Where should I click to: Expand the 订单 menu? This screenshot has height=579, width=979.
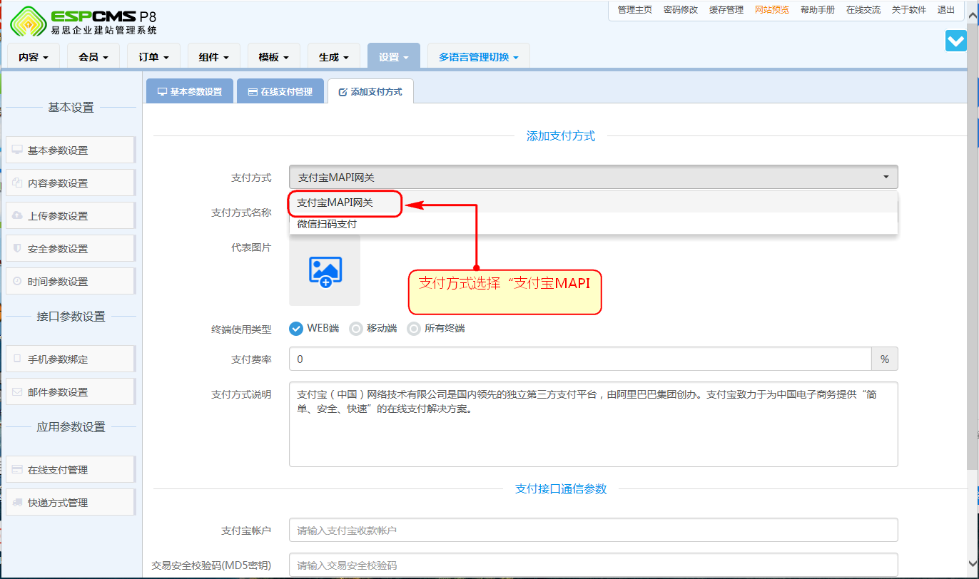pyautogui.click(x=153, y=56)
